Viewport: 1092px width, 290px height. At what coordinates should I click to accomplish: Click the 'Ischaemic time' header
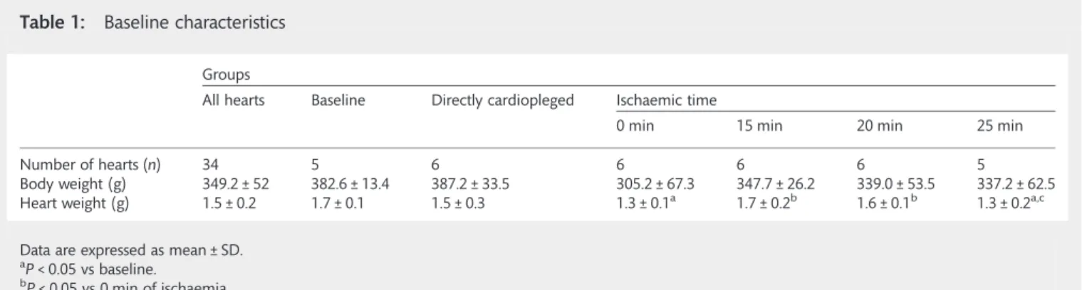(x=666, y=102)
